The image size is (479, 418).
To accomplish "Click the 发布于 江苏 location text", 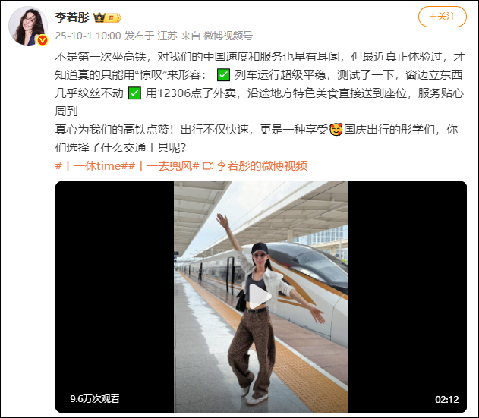I will click(151, 36).
